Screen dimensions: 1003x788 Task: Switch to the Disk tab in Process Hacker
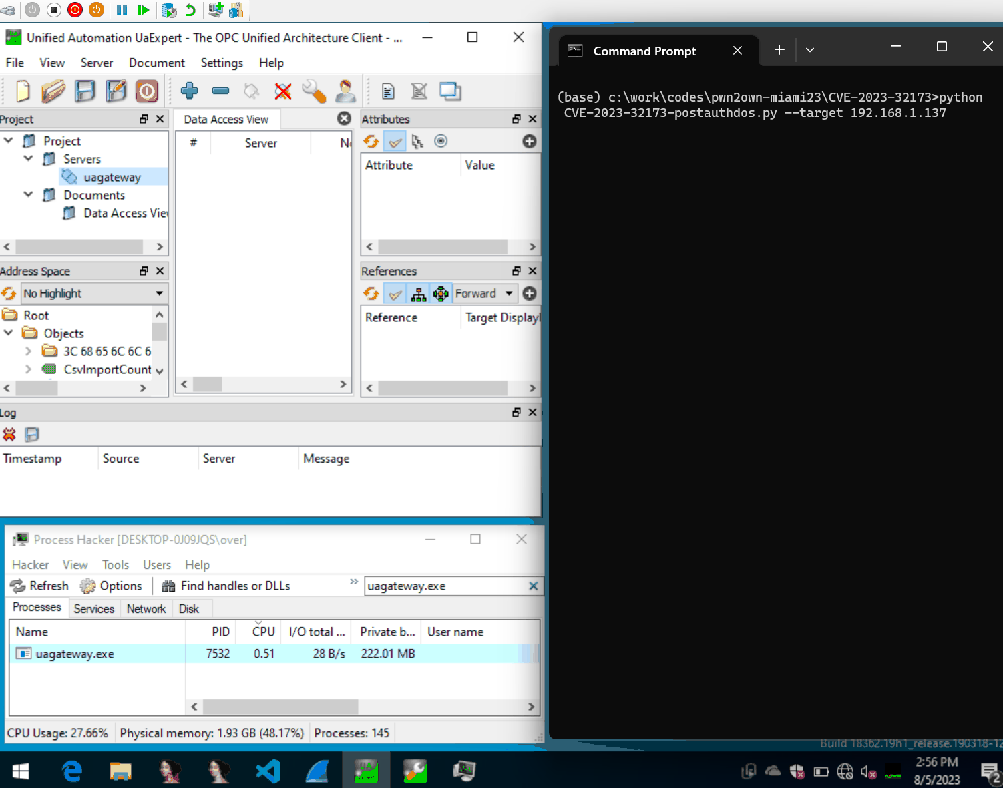[x=189, y=609]
